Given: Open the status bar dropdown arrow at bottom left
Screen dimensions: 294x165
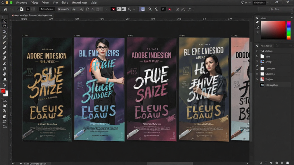Looking at the screenshot, I should point(21,164).
